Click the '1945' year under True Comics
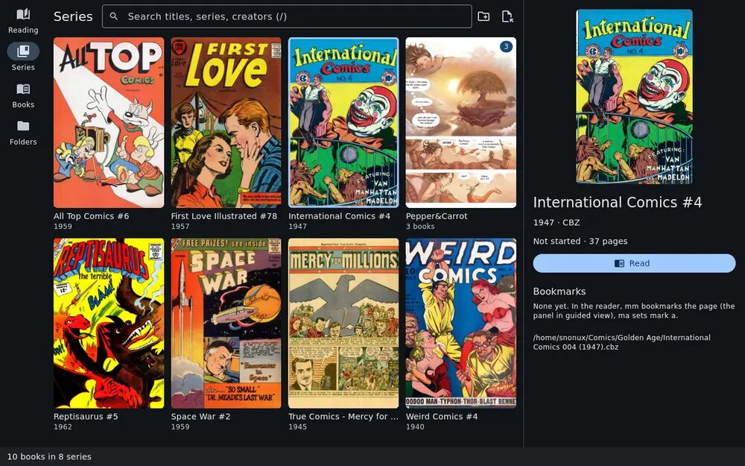Screen dimensions: 745x466 [297, 427]
